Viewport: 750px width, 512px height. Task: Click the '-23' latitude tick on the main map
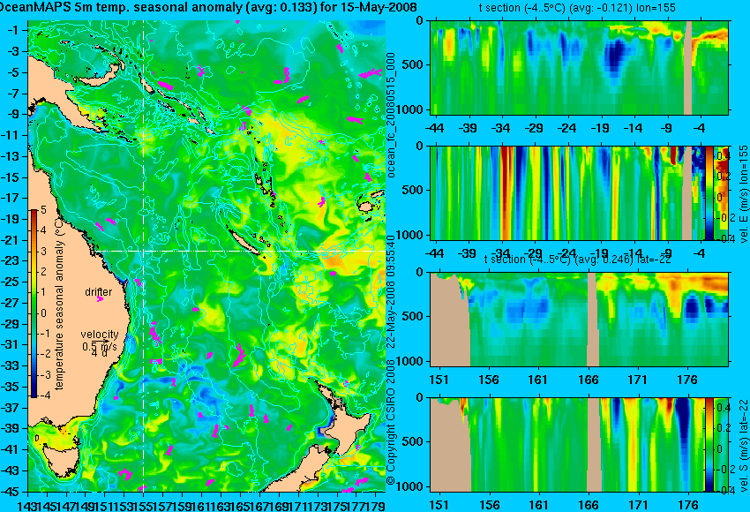(12, 260)
